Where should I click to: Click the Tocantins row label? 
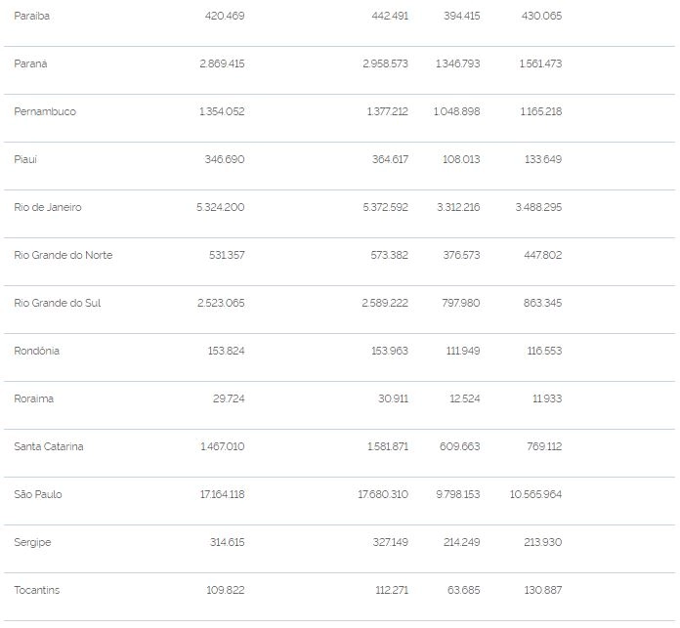point(36,590)
